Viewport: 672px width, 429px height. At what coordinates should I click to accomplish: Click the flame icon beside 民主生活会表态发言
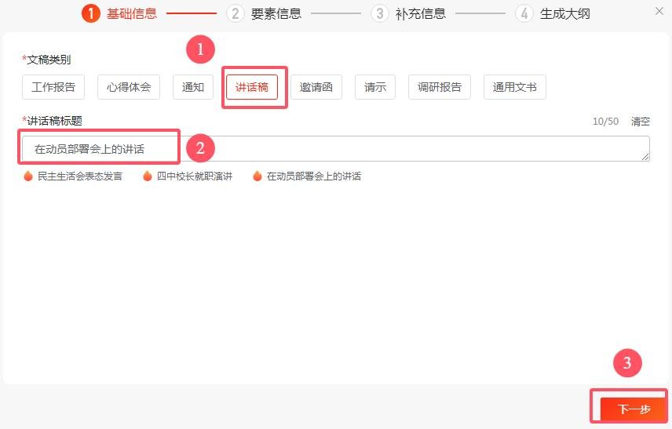pos(28,176)
